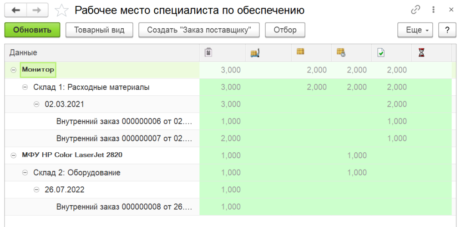Open the Отбор filter button

click(285, 30)
